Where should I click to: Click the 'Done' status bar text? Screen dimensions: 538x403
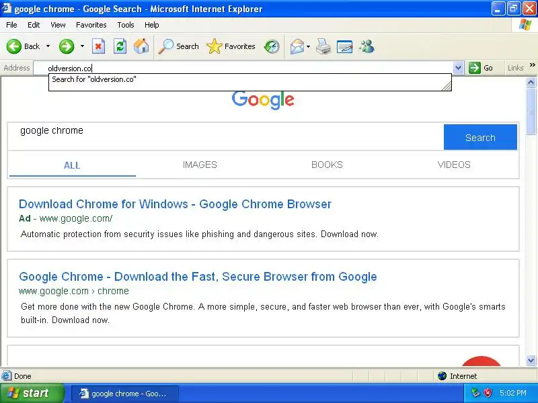point(23,376)
